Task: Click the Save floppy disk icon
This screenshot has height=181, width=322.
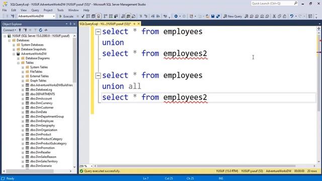Action: pos(213,16)
